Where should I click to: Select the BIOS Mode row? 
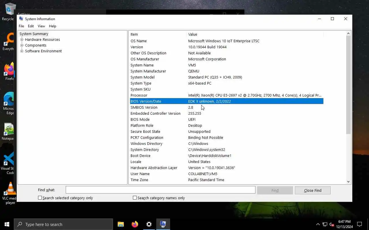[227, 120]
